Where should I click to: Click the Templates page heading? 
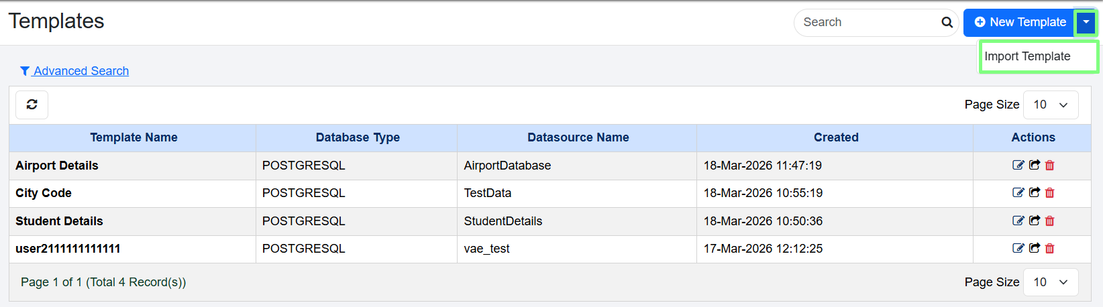point(56,21)
